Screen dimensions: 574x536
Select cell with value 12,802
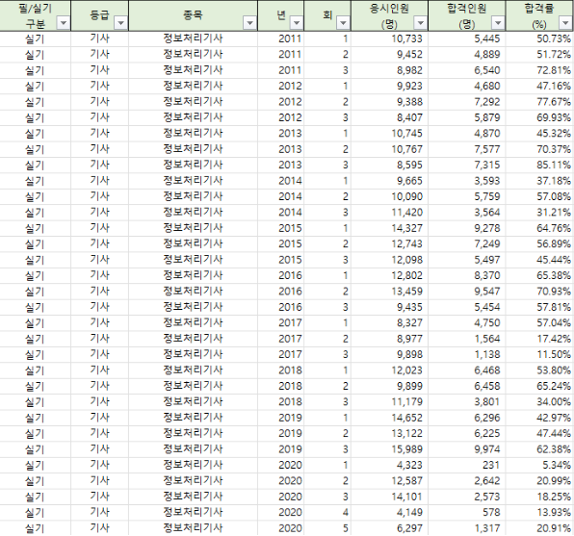click(x=389, y=275)
